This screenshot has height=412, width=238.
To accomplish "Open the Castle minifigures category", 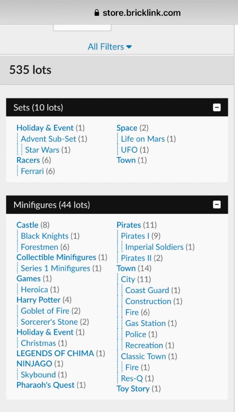I will click(x=27, y=225).
